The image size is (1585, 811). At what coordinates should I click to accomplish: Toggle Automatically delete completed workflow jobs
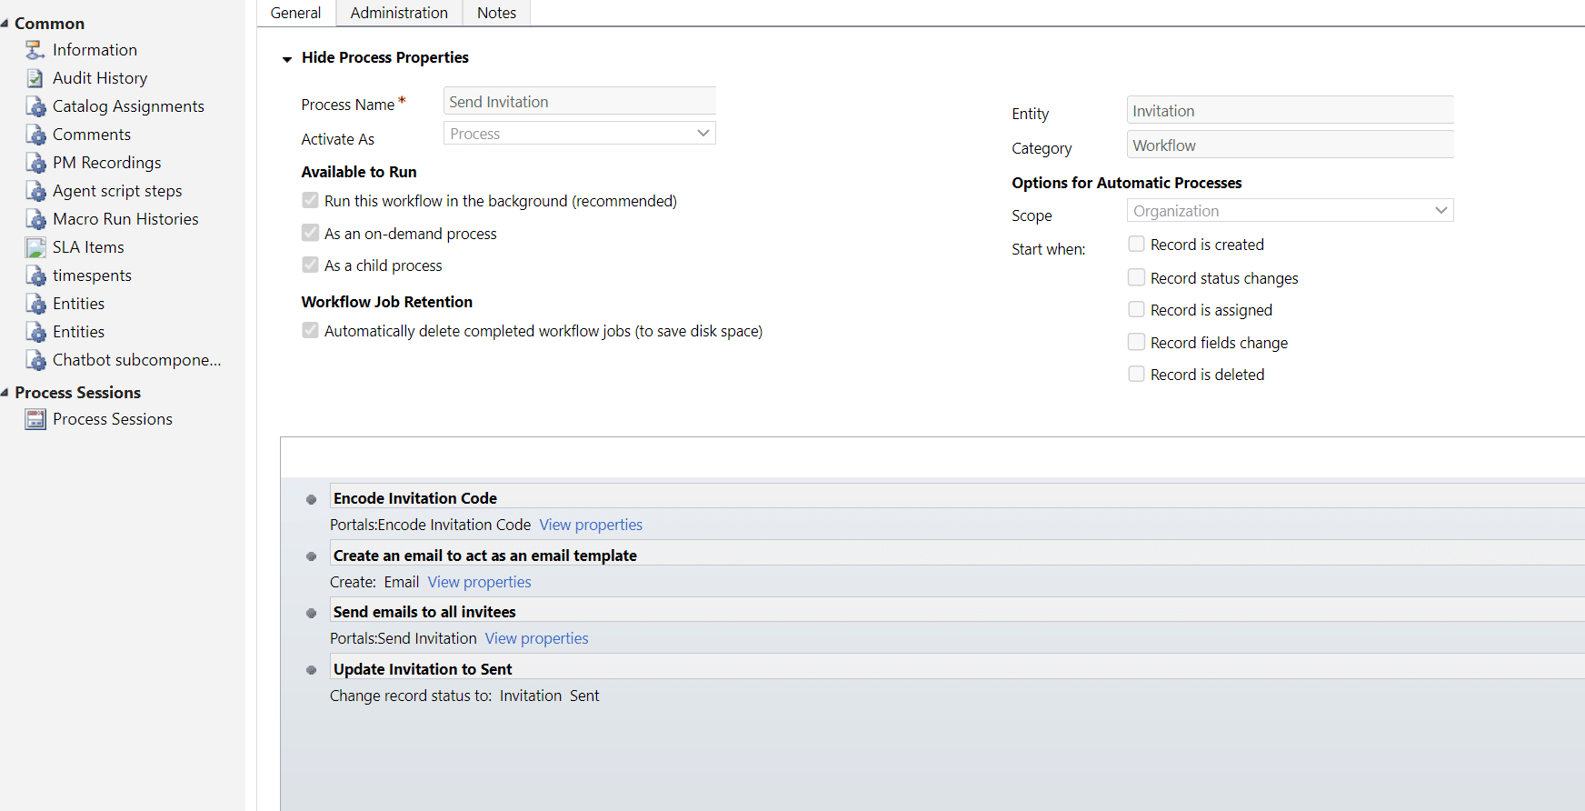(311, 330)
